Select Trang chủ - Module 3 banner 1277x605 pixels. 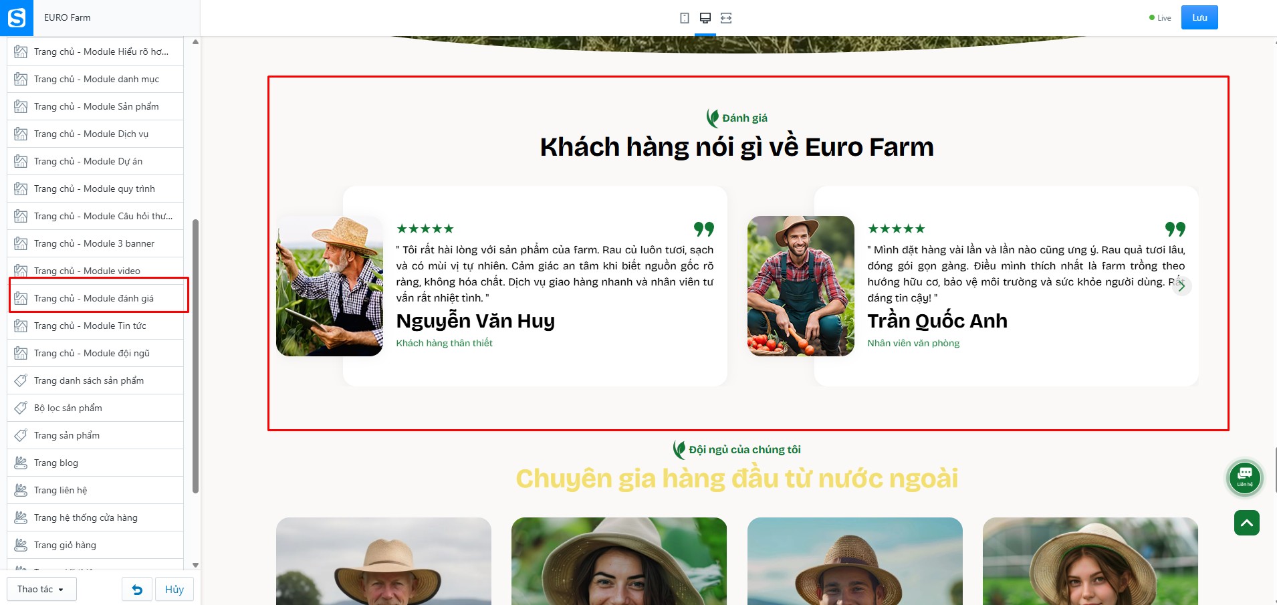coord(95,243)
